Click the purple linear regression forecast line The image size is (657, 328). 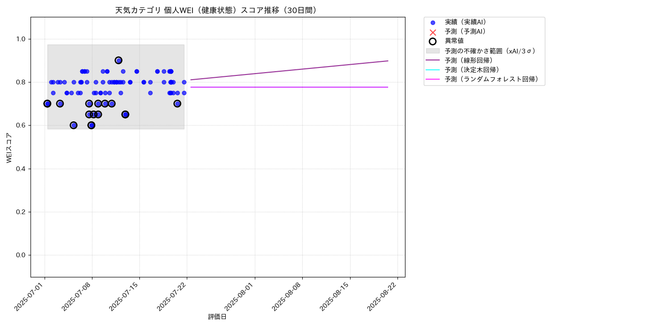click(290, 70)
